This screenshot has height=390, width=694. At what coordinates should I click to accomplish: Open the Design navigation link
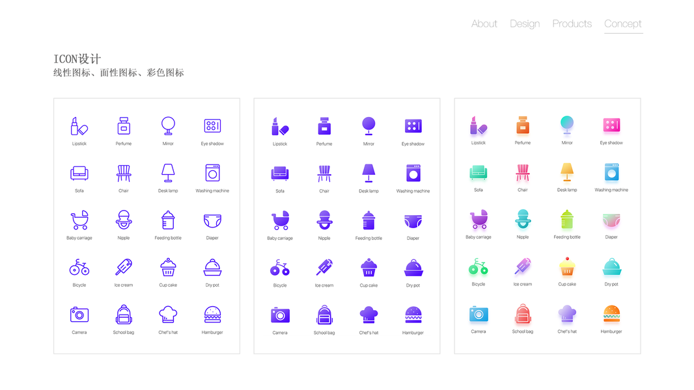(525, 24)
